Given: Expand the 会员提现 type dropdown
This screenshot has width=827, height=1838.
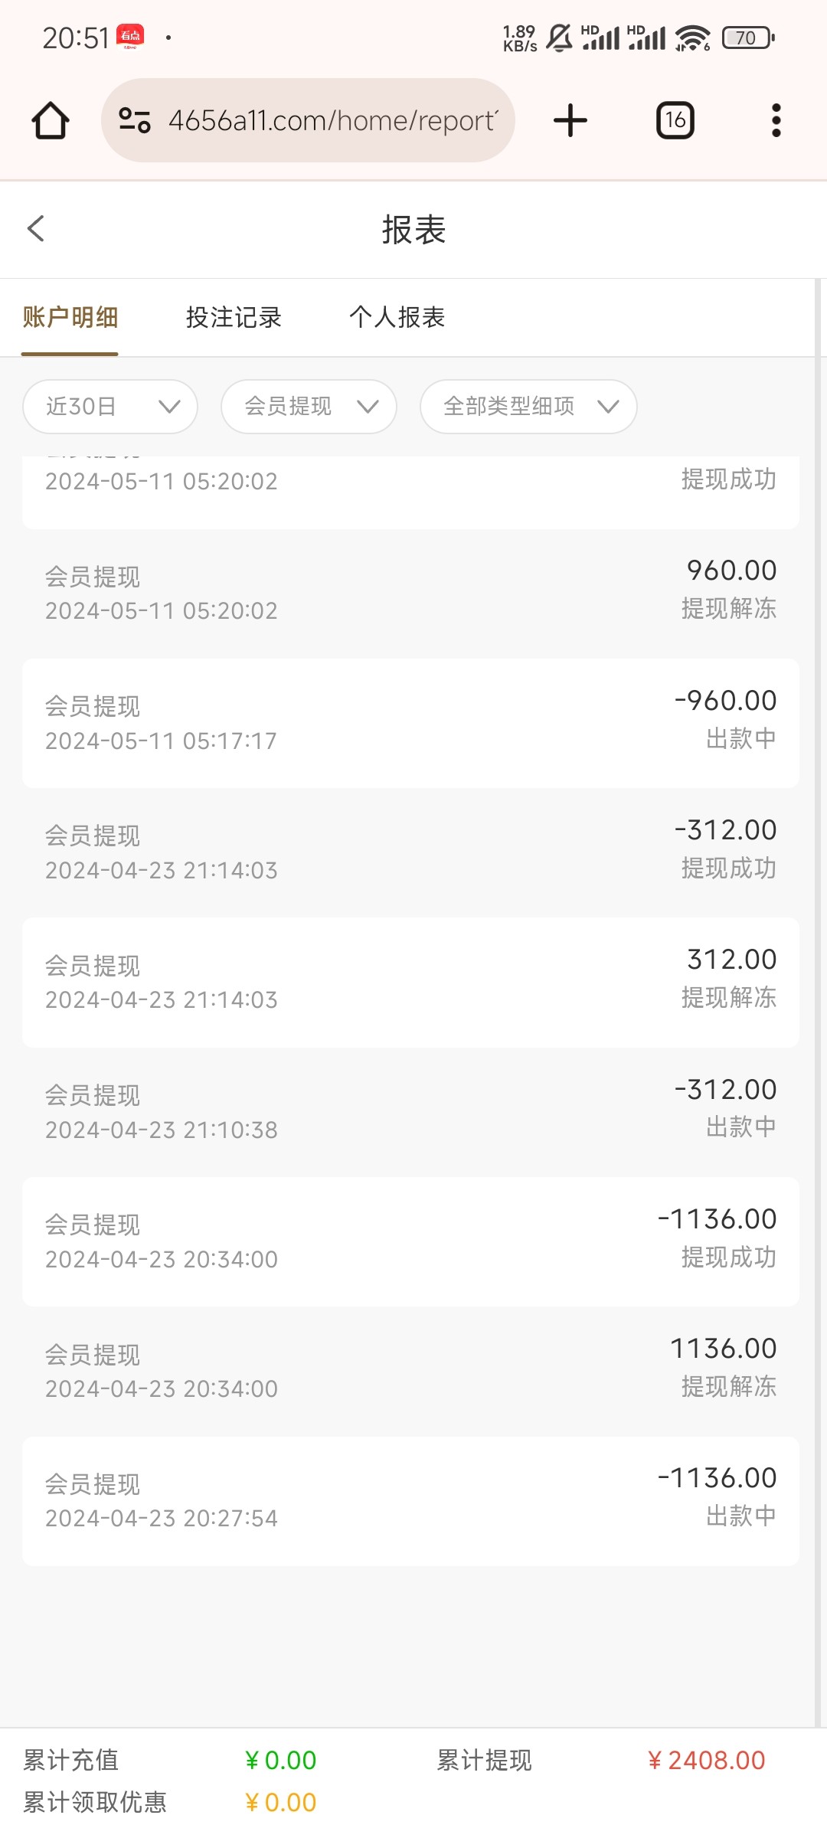Looking at the screenshot, I should coord(309,407).
